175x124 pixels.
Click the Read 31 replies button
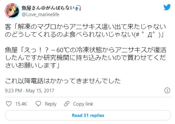(88, 115)
